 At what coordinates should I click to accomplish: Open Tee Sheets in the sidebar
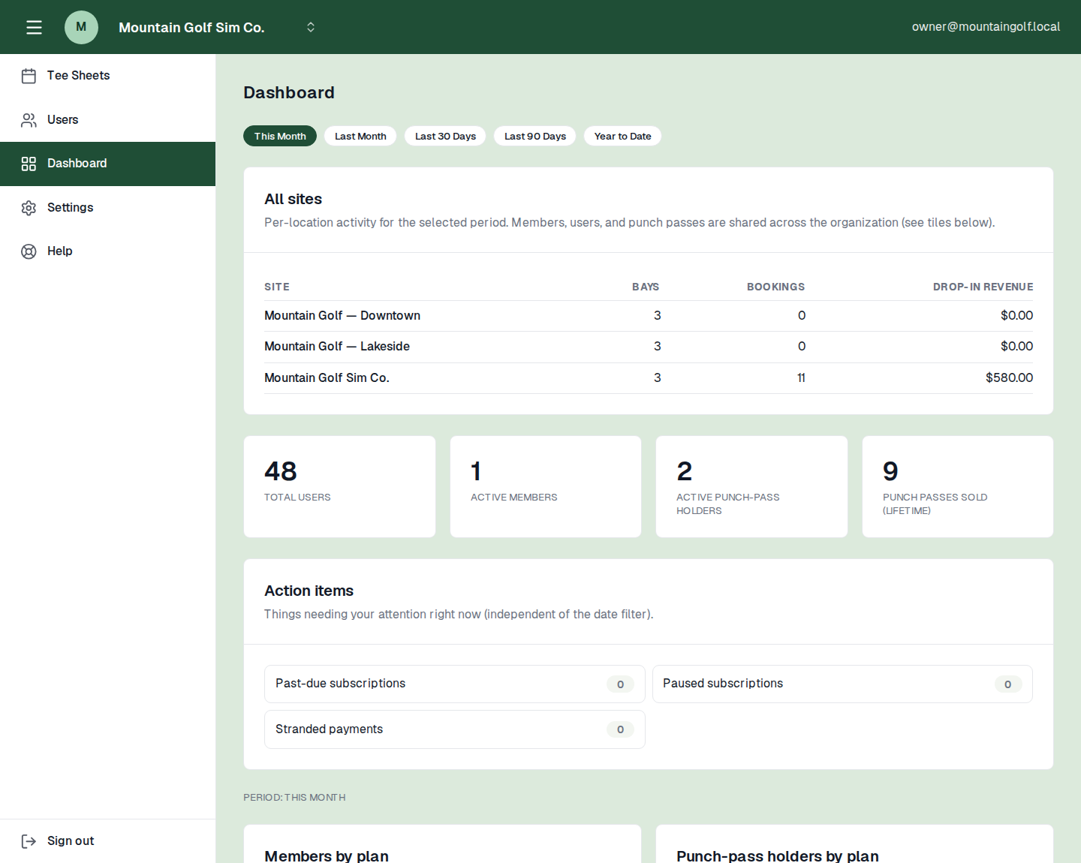(107, 76)
